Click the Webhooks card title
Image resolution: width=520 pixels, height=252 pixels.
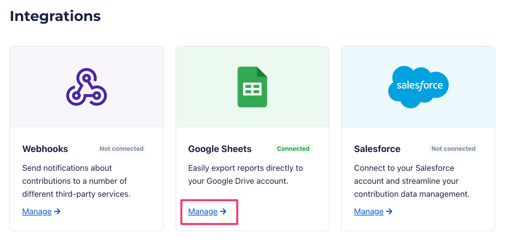point(45,149)
